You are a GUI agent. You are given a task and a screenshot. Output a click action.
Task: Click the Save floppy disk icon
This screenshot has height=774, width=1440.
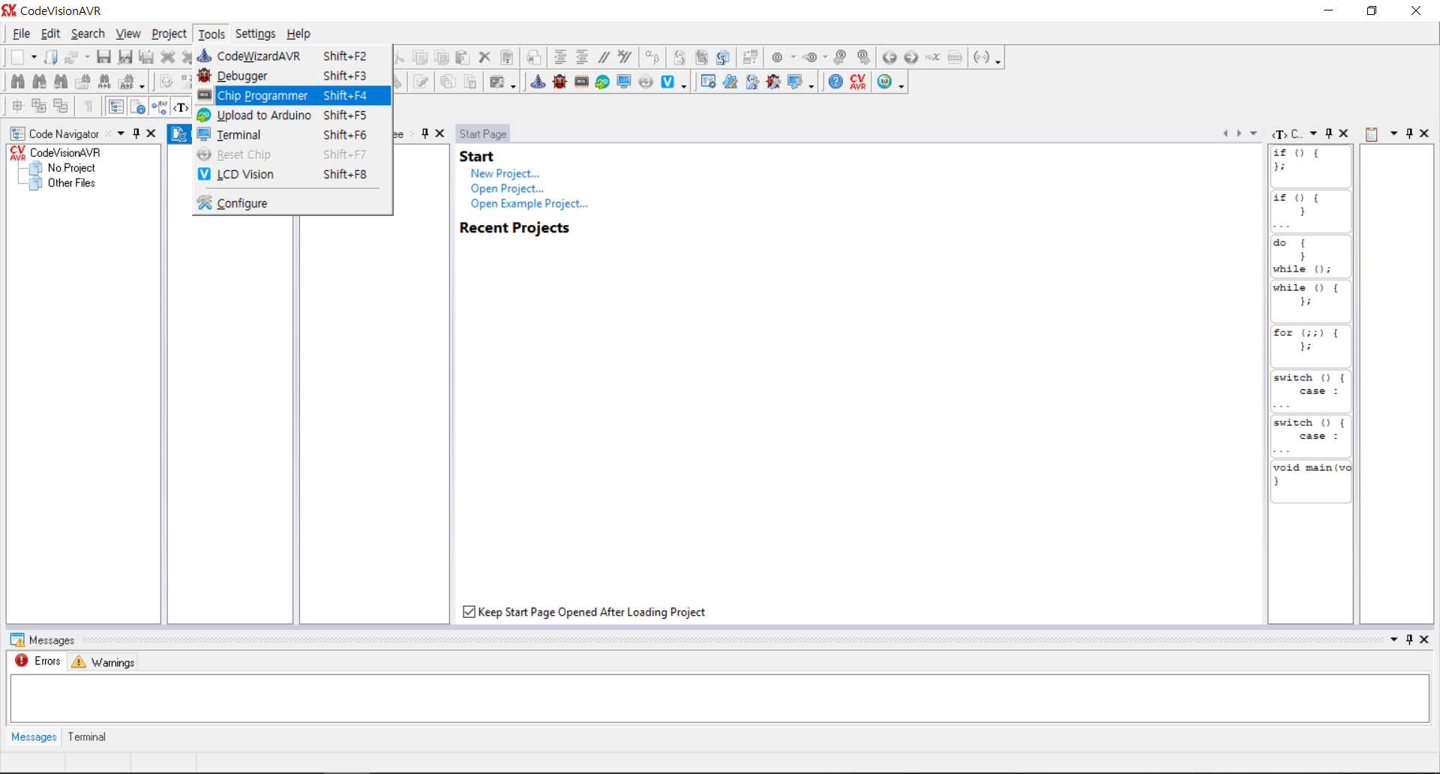coord(103,57)
